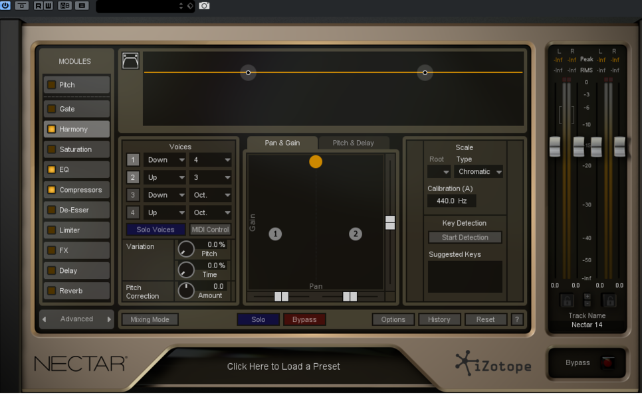Click the right output gain lock icon
Viewport: 642px width, 395px height.
coord(609,301)
